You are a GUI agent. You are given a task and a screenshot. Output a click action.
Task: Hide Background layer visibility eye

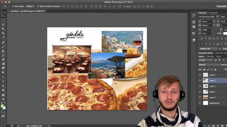pyautogui.click(x=200, y=103)
